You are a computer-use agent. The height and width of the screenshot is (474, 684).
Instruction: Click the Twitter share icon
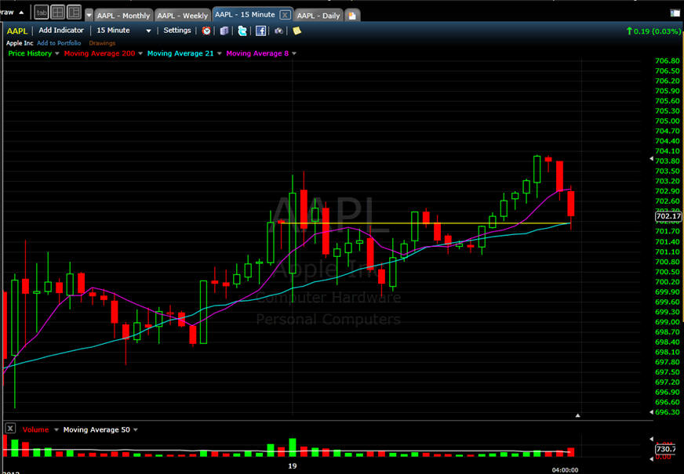(x=242, y=31)
